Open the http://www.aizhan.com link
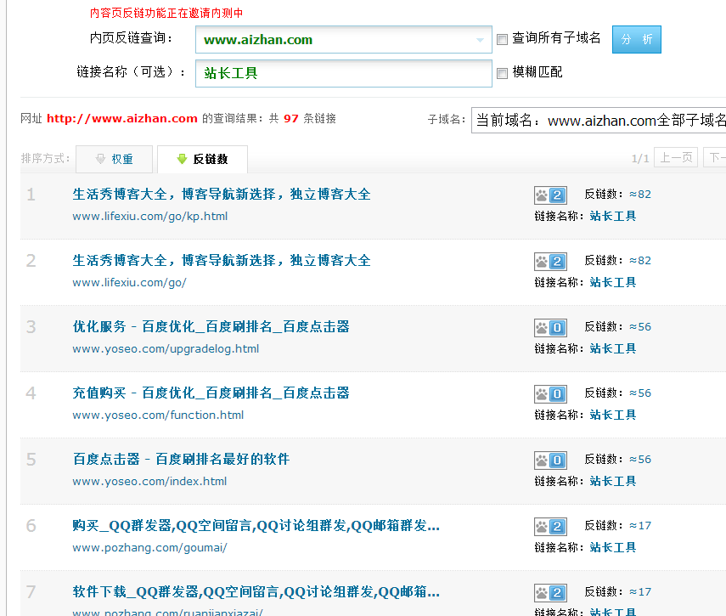The height and width of the screenshot is (616, 726). click(122, 119)
